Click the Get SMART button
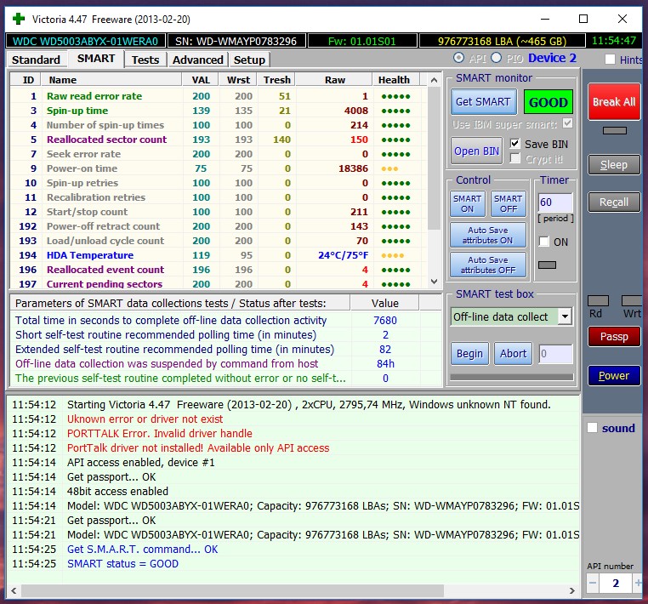The height and width of the screenshot is (604, 648). (483, 102)
